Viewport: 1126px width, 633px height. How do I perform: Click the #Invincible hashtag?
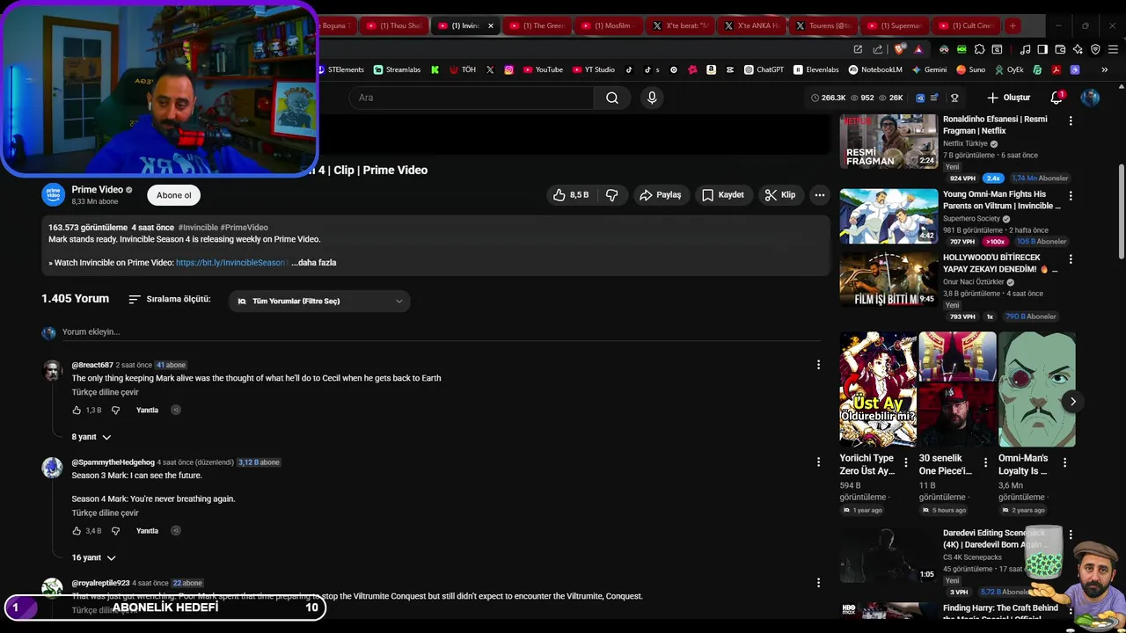pyautogui.click(x=197, y=227)
